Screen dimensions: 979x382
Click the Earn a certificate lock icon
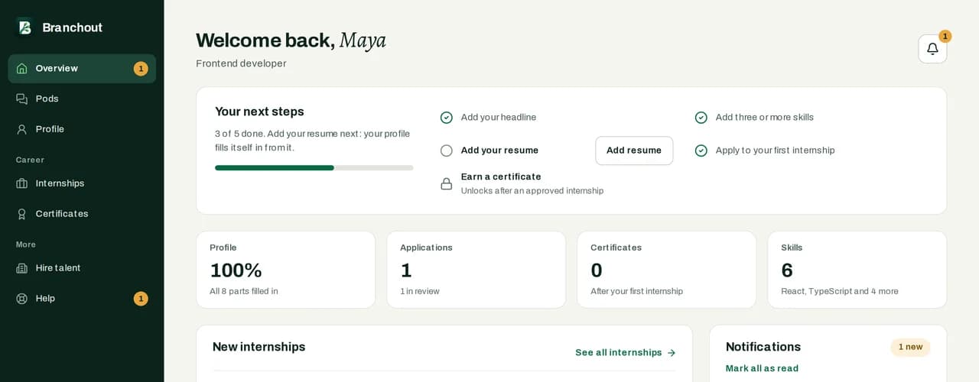coord(447,183)
